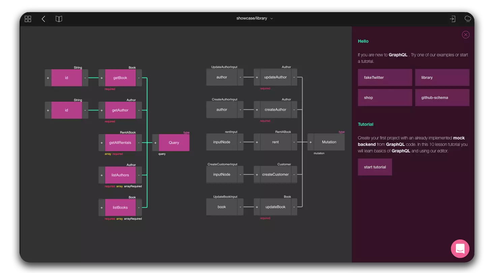Open the shop example
The image size is (495, 273).
(385, 98)
